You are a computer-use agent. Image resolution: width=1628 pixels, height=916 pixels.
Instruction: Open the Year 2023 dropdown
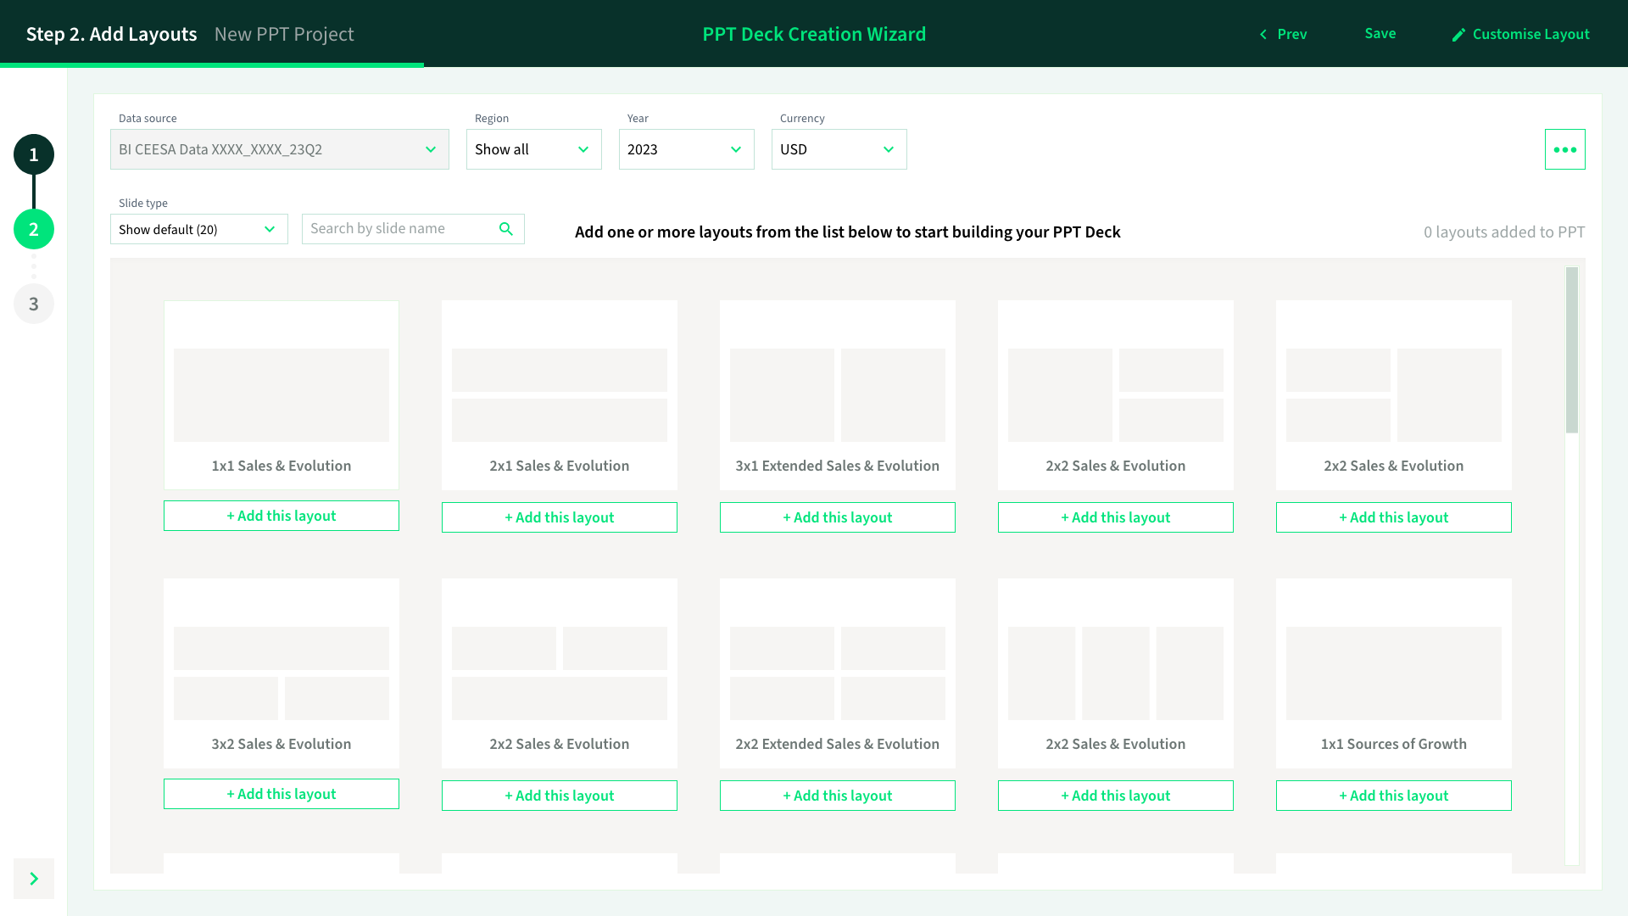click(x=686, y=149)
